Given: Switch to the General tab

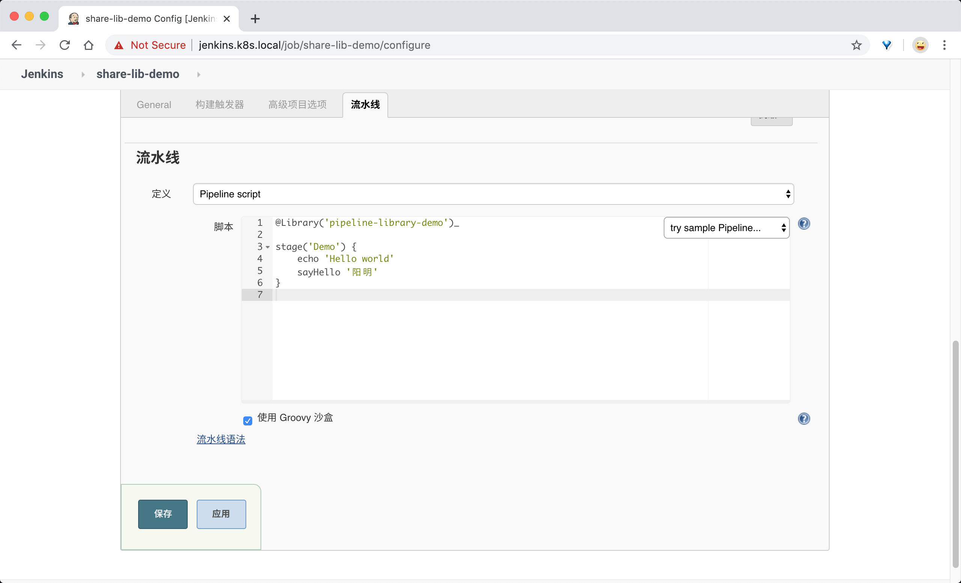Looking at the screenshot, I should coord(154,104).
